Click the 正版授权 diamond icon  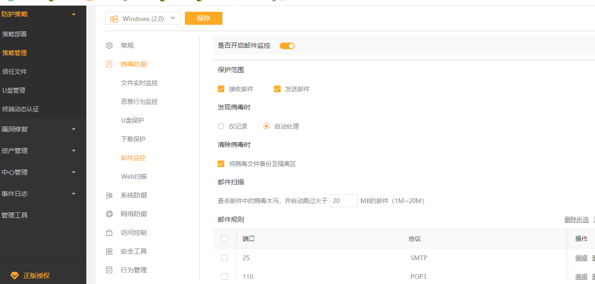[x=15, y=276]
